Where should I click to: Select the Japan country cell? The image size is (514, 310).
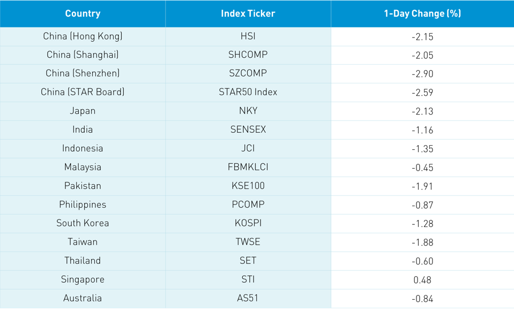tap(83, 111)
